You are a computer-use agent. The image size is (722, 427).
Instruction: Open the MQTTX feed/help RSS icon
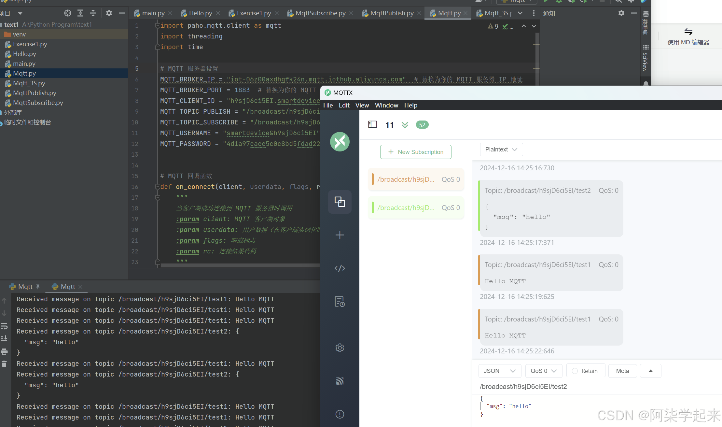point(340,381)
